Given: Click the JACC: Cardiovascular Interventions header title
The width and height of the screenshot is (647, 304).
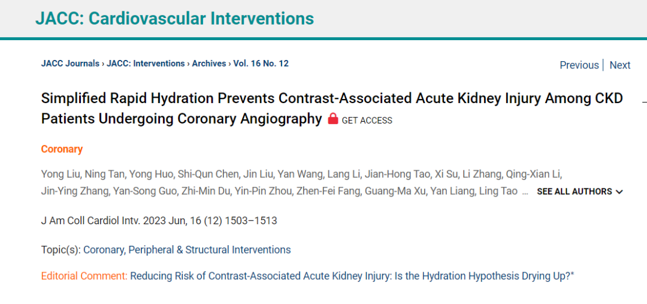Looking at the screenshot, I should pos(174,19).
